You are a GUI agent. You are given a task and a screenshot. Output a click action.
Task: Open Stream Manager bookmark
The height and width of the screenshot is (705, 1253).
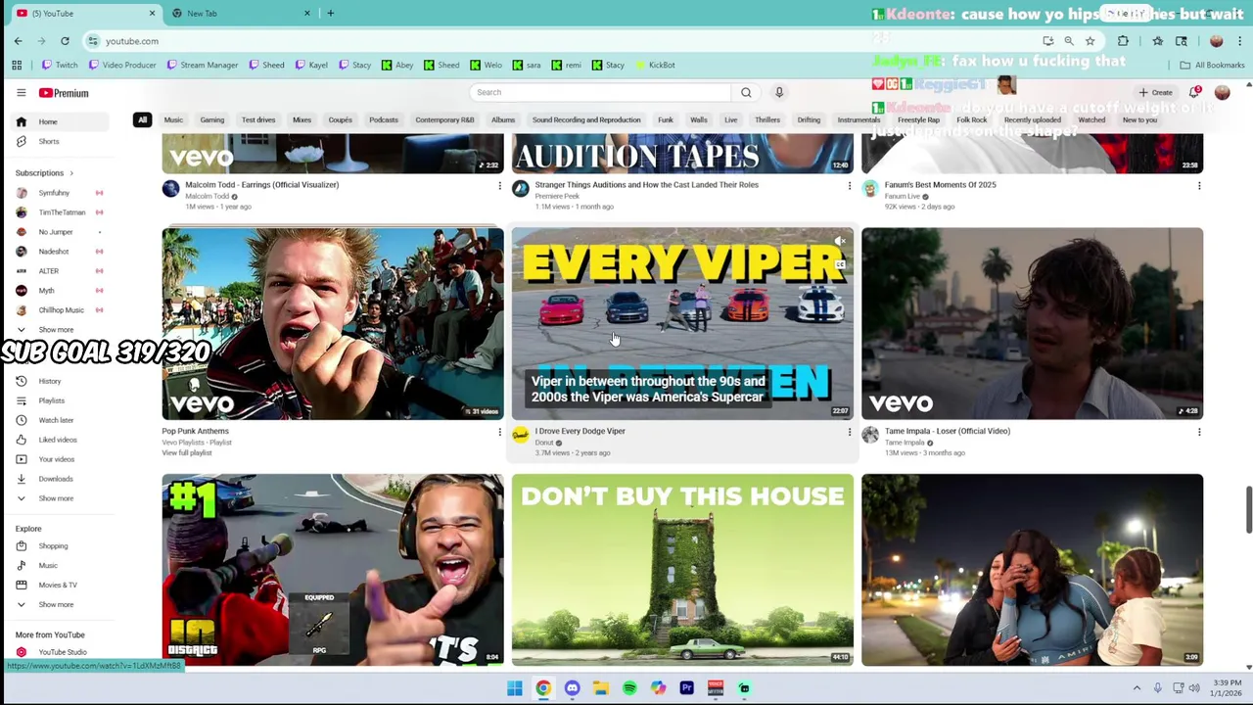[x=203, y=65]
